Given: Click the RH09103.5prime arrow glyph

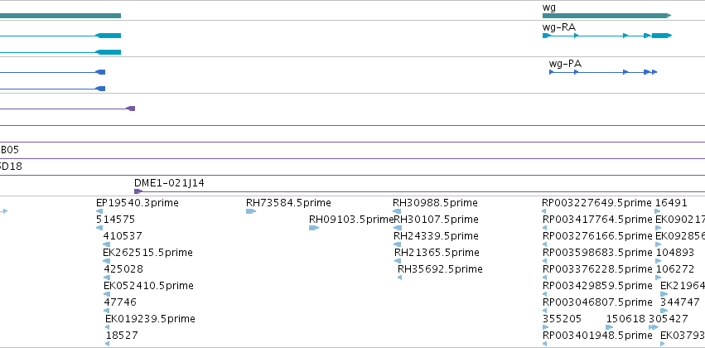Looking at the screenshot, I should coord(314,228).
